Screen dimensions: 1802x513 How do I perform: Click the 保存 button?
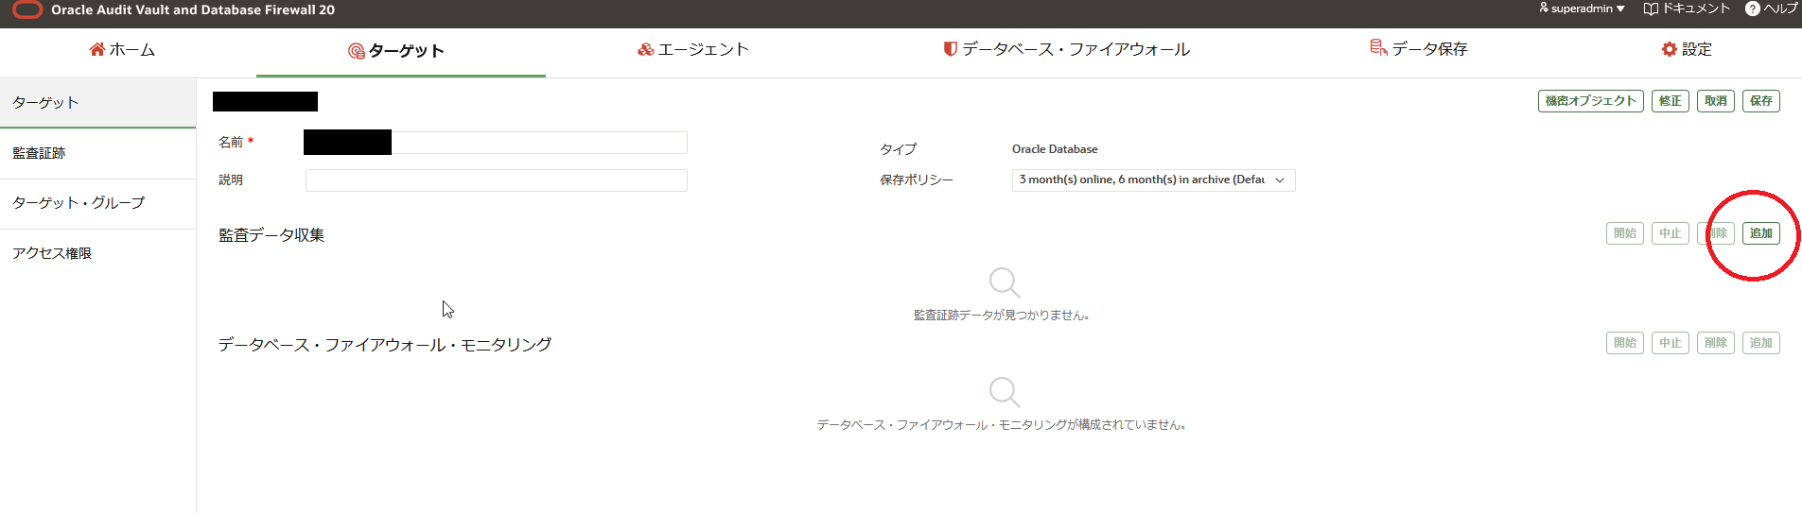coord(1761,101)
